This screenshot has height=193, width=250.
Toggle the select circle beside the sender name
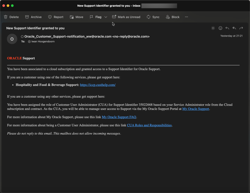[x=22, y=36]
